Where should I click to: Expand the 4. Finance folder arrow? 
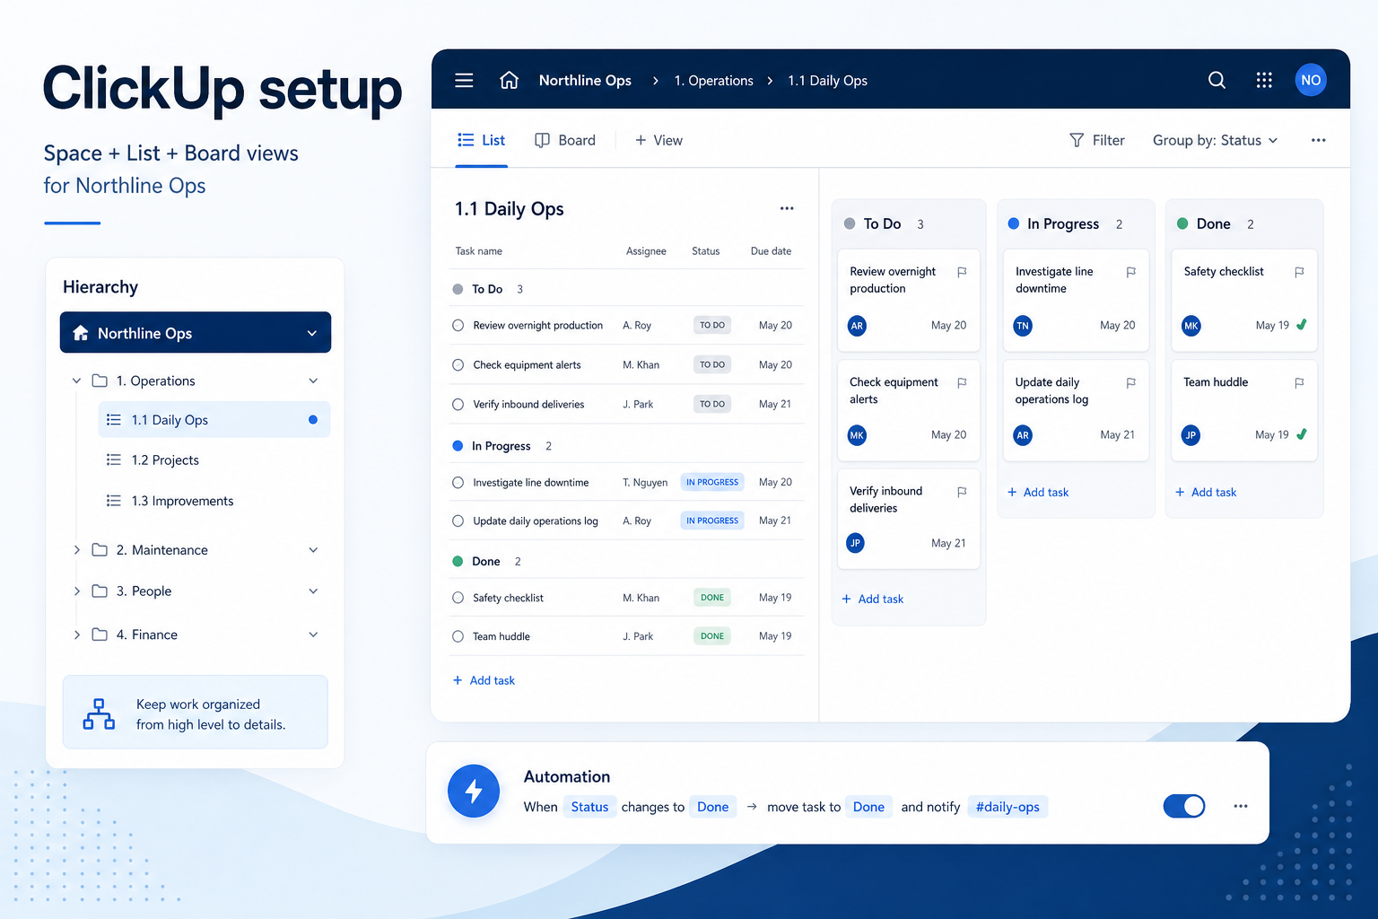tap(76, 634)
